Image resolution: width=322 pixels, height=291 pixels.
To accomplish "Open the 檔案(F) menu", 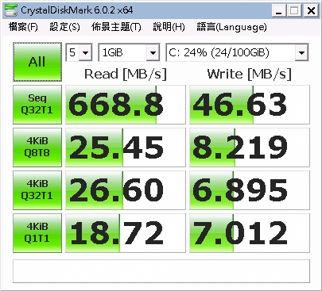I will click(x=23, y=27).
